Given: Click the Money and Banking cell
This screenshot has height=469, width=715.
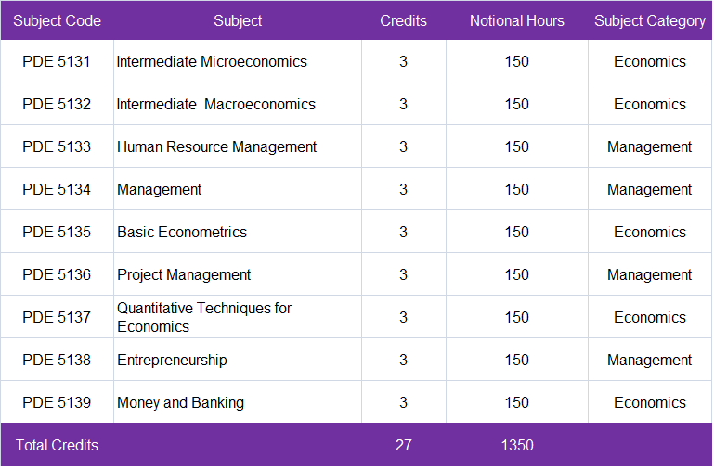Looking at the screenshot, I should (x=180, y=403).
